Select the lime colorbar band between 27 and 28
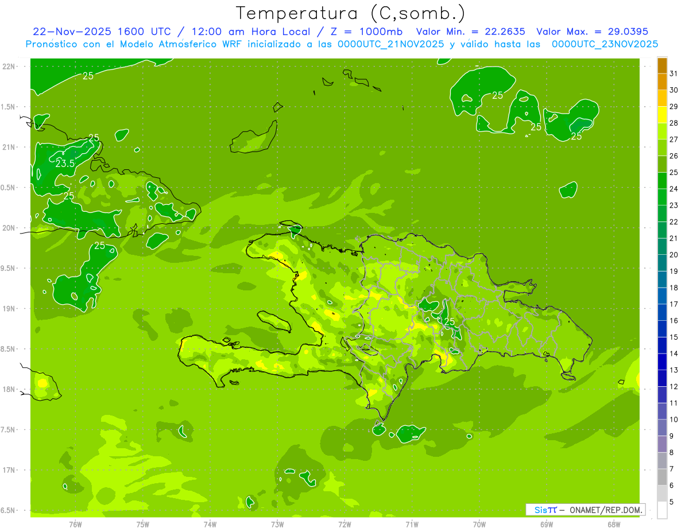Image resolution: width=689 pixels, height=532 pixels. click(662, 131)
